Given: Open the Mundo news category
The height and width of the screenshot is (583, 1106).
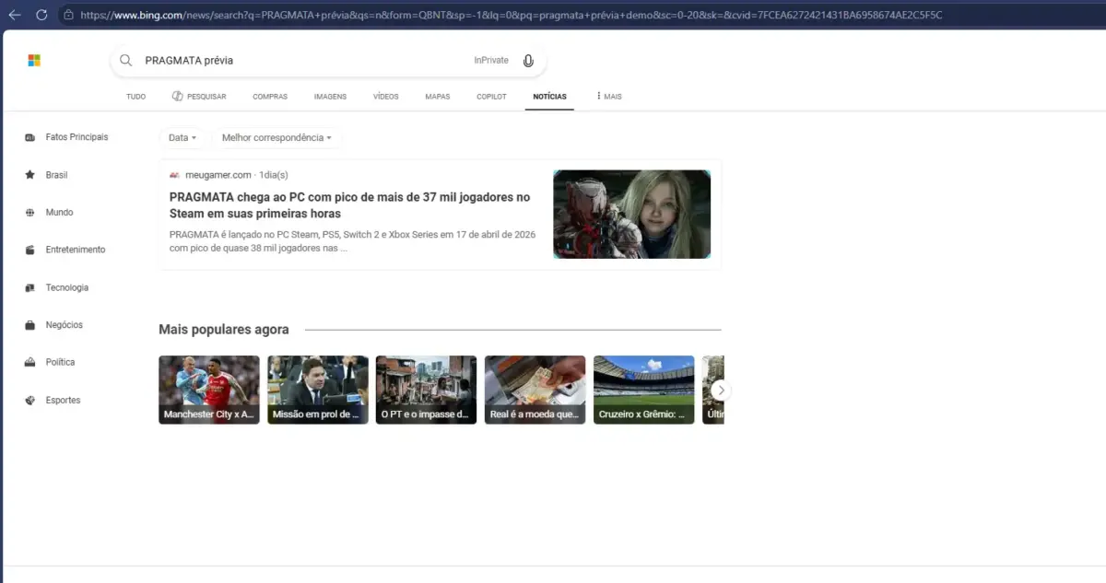Looking at the screenshot, I should click(x=59, y=213).
